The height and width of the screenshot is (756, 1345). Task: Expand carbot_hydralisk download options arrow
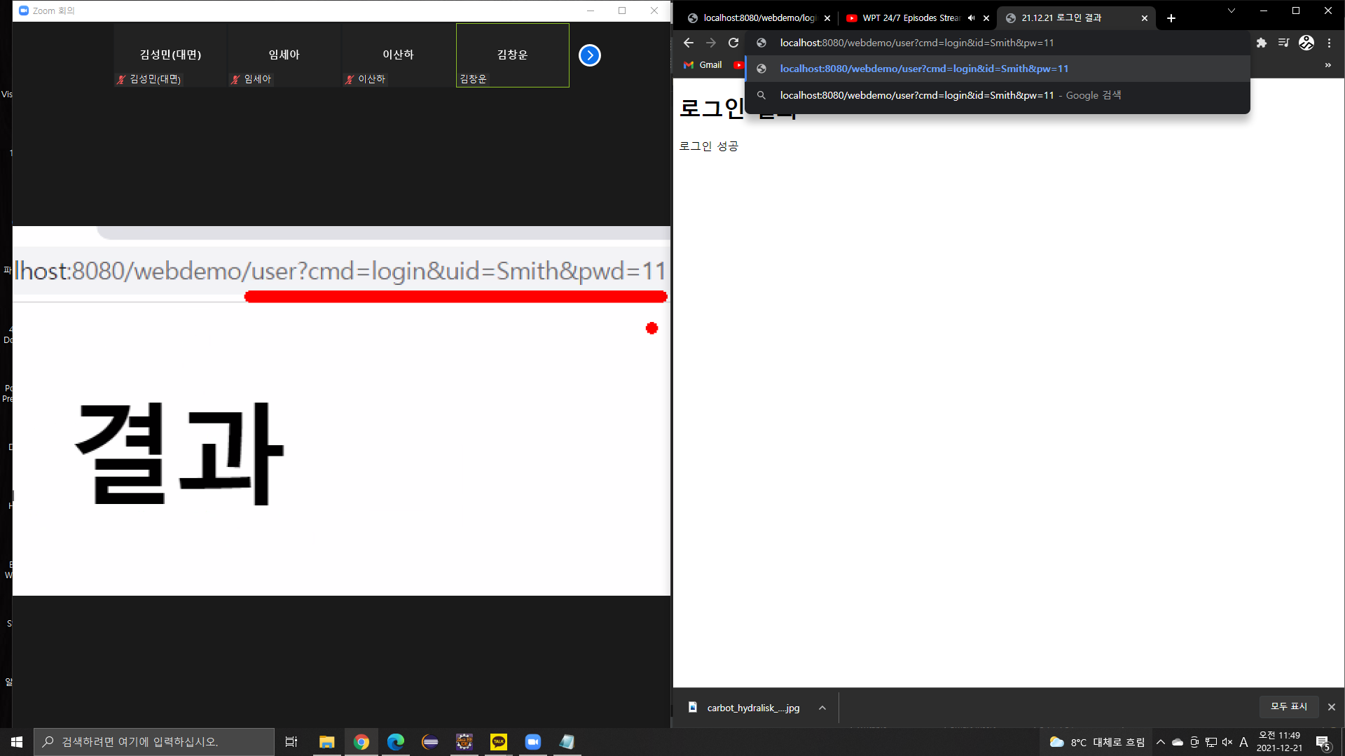[x=822, y=708]
